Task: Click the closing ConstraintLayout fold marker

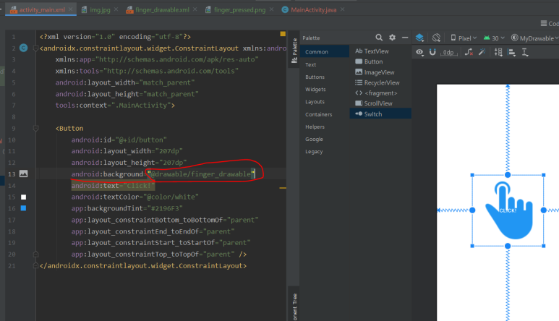Action: pos(35,265)
